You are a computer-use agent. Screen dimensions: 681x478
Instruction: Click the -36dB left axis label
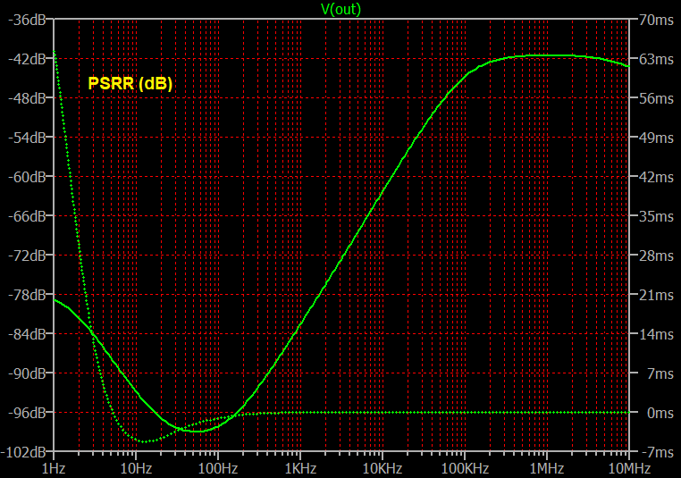(27, 20)
